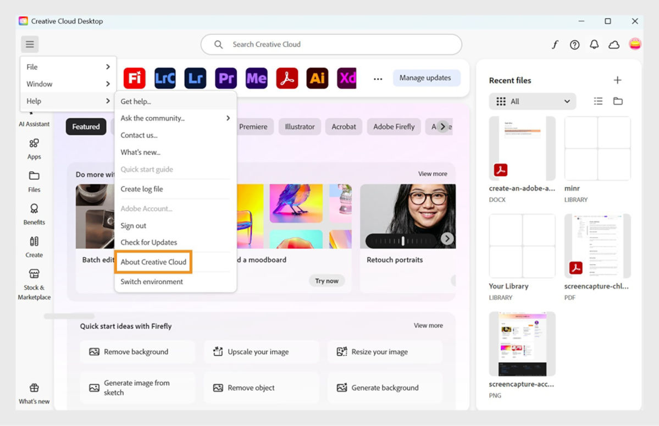Click the Retouch portraits slider handle
This screenshot has height=426, width=659.
403,241
